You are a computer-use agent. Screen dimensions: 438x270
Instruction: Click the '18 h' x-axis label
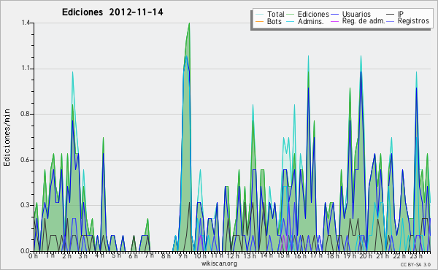pos(333,256)
